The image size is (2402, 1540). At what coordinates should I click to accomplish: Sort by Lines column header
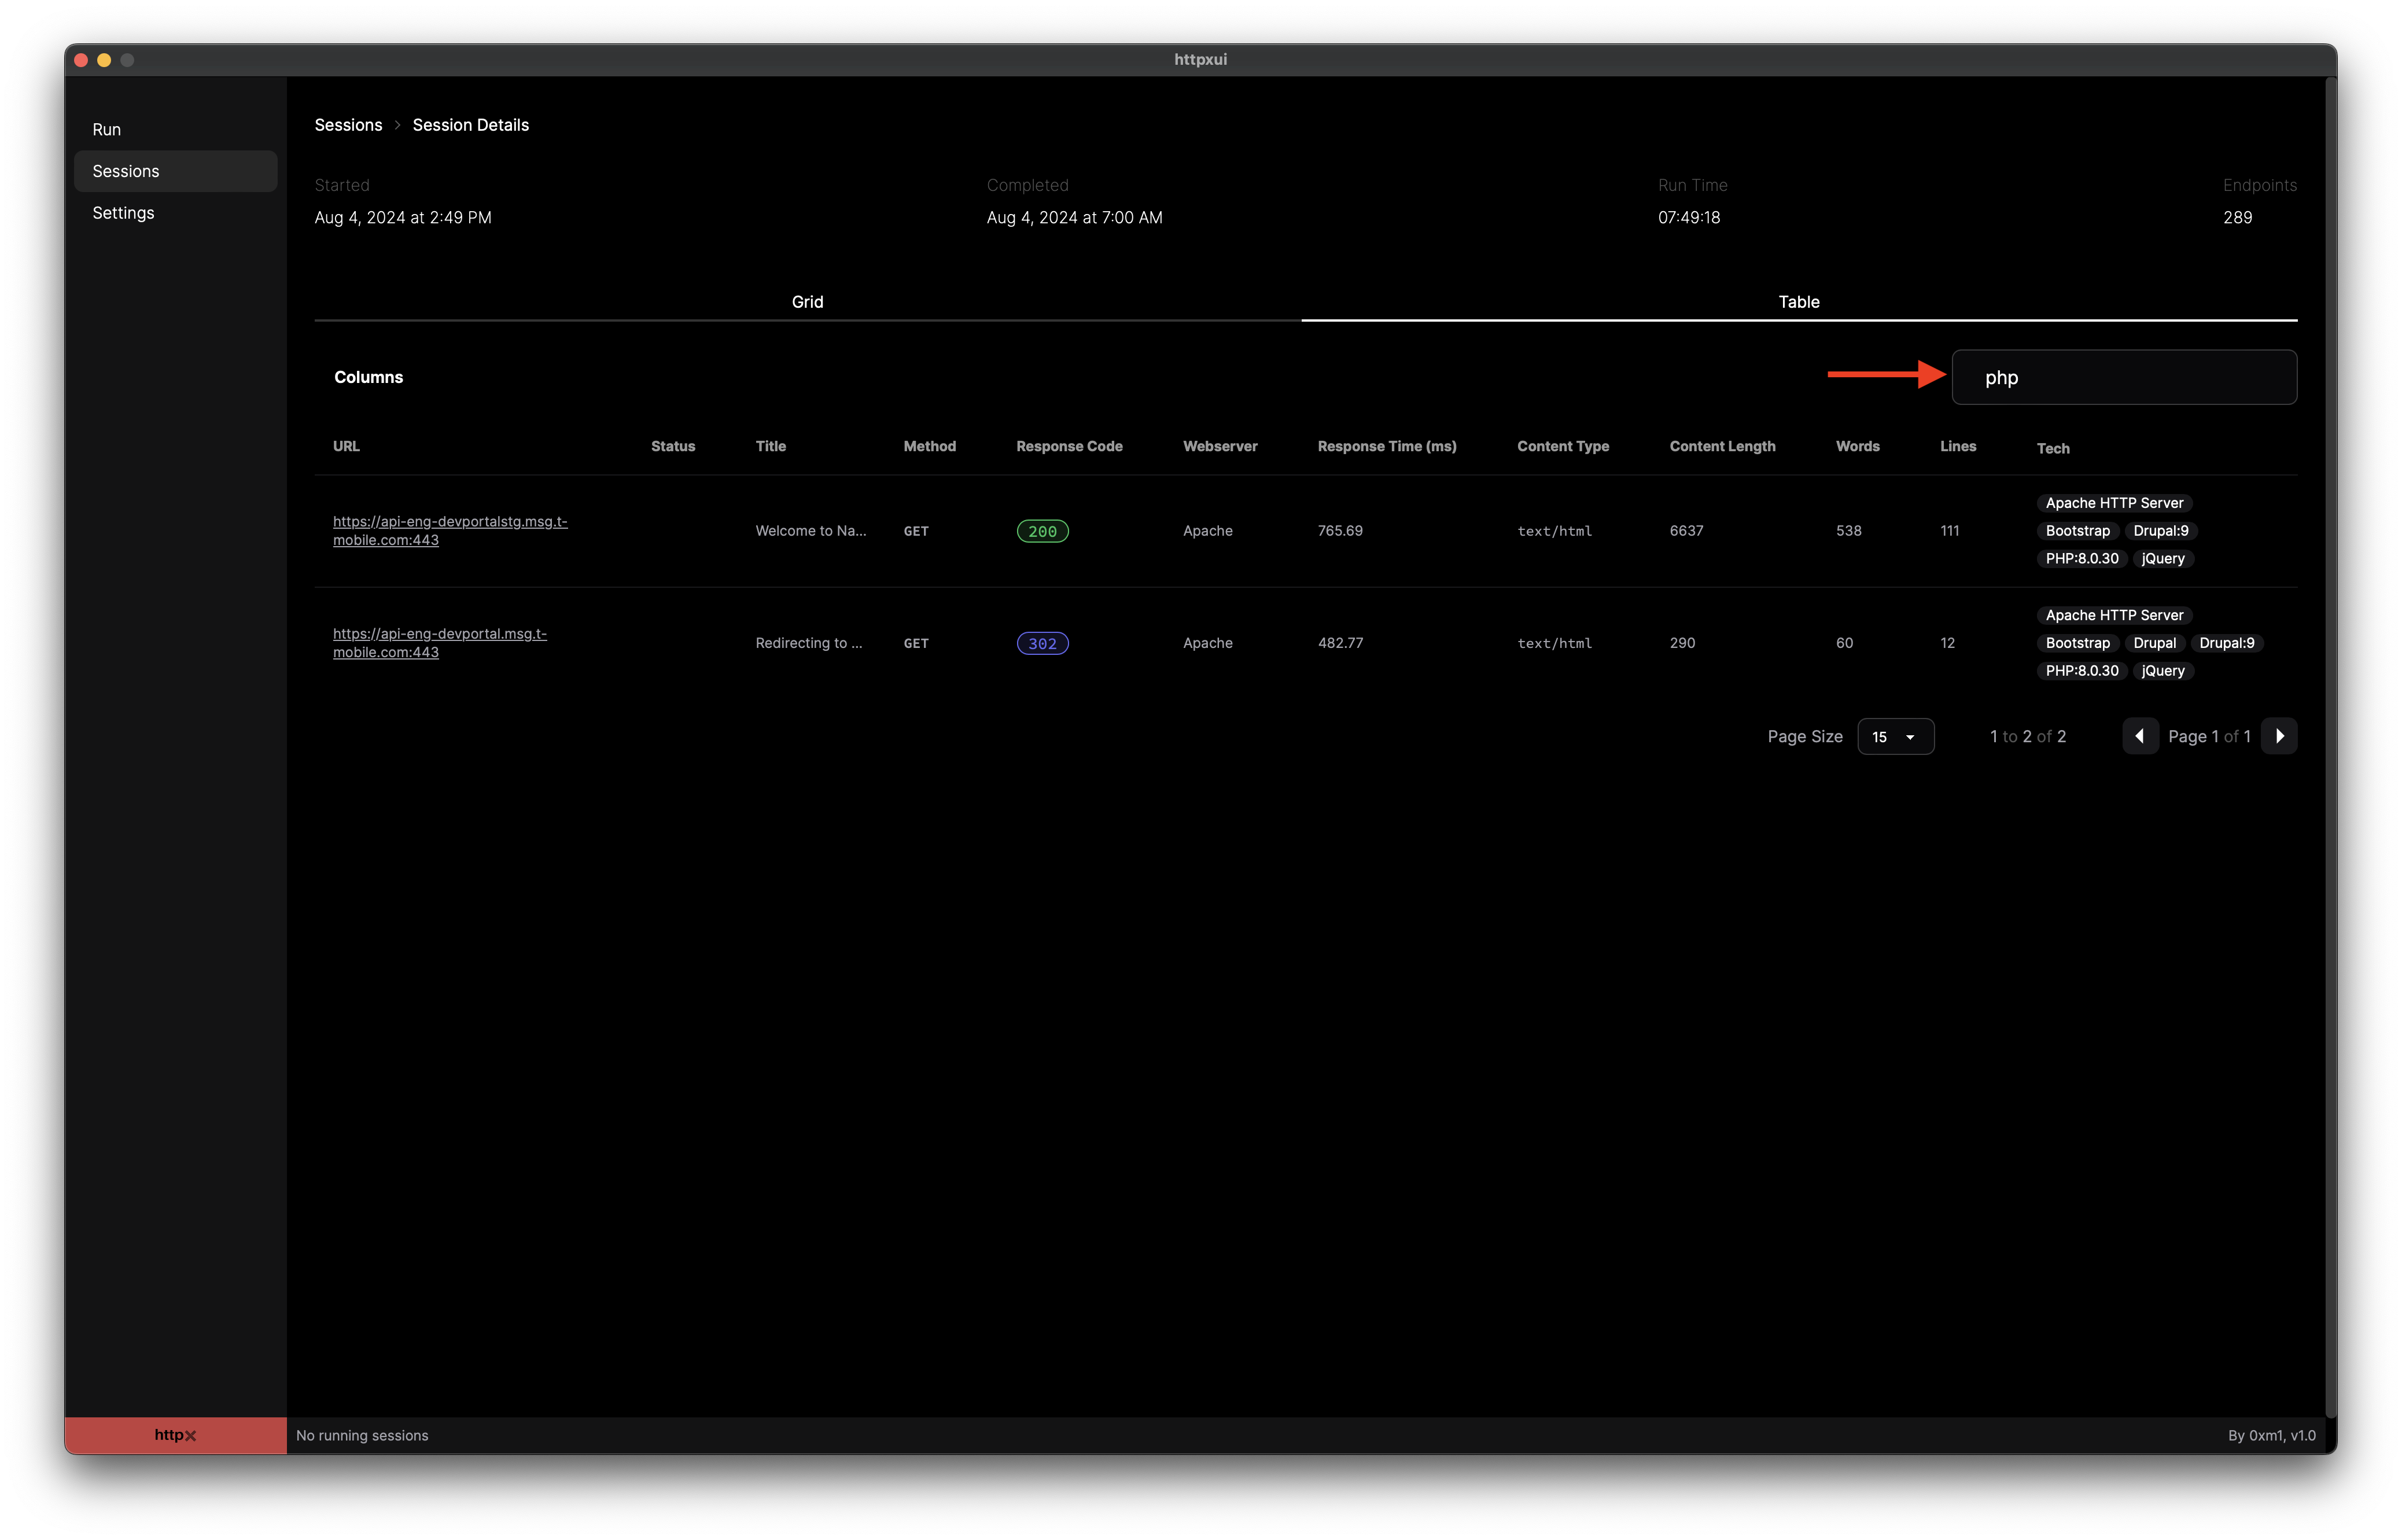click(1957, 446)
